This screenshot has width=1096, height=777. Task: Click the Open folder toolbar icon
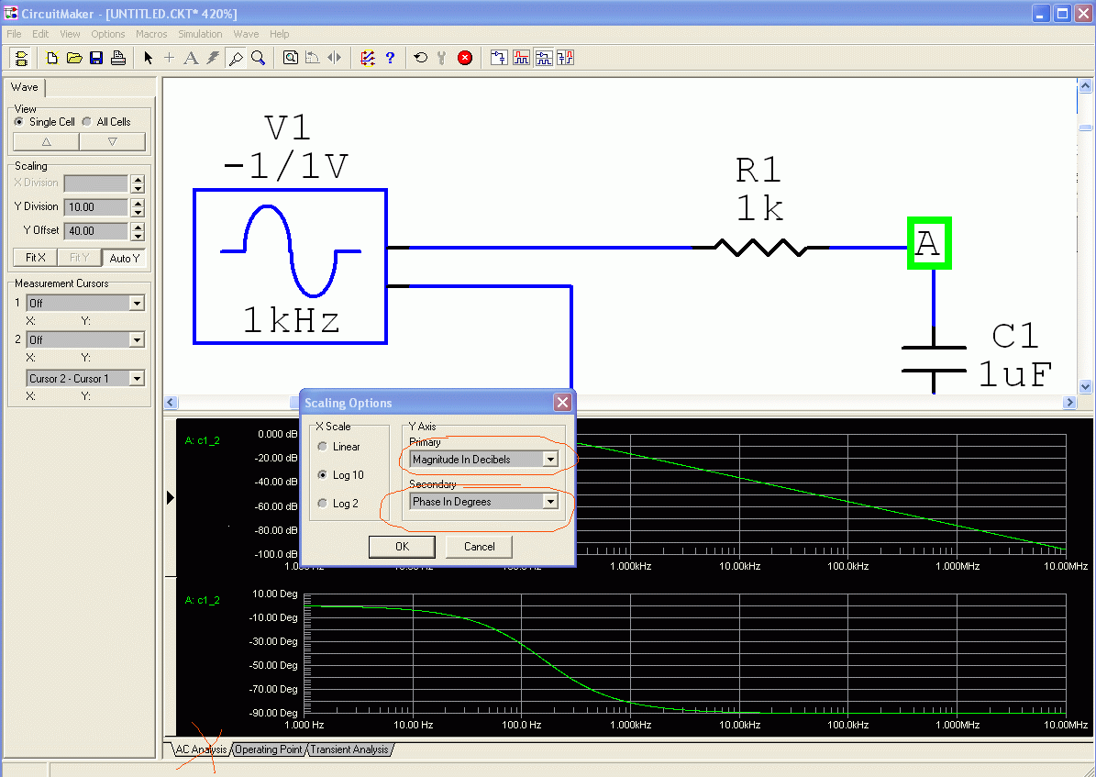point(74,58)
